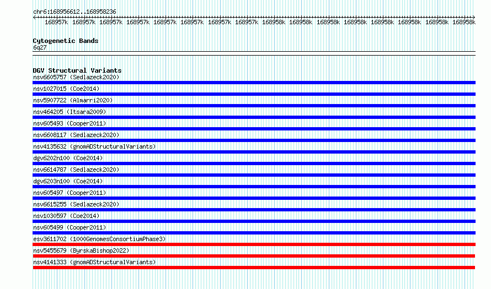Image resolution: width=491 pixels, height=289 pixels.
Task: Click the blue bar for nsv605493
Action: coord(254,129)
